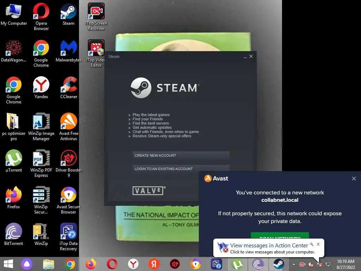The width and height of the screenshot is (361, 271).
Task: Click the network tray icon
Action: (328, 264)
